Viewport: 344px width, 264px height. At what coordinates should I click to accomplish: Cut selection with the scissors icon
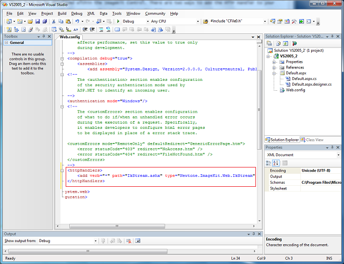(x=54, y=21)
